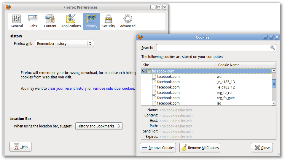This screenshot has width=285, height=161.
Task: Click the Remove All Cookies button
Action: (x=200, y=148)
